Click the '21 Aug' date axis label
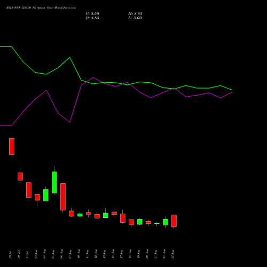The width and height of the screenshot is (267, 267). 155,254
